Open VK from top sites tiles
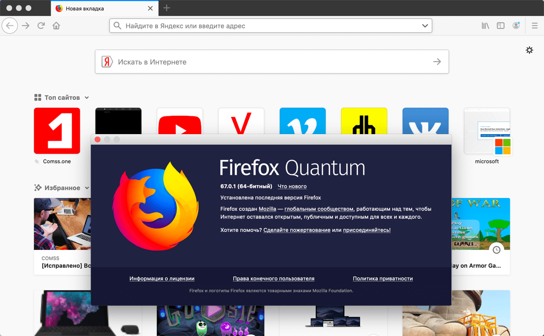The width and height of the screenshot is (544, 336). tap(425, 121)
